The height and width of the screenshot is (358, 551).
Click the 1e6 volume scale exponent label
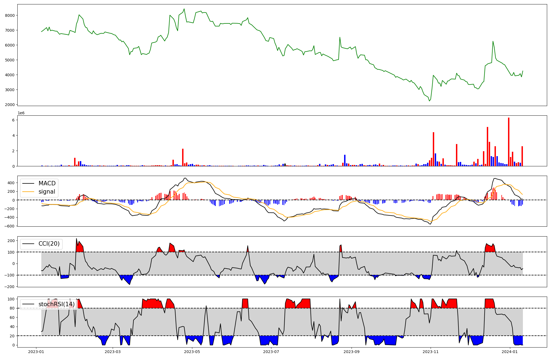21,113
